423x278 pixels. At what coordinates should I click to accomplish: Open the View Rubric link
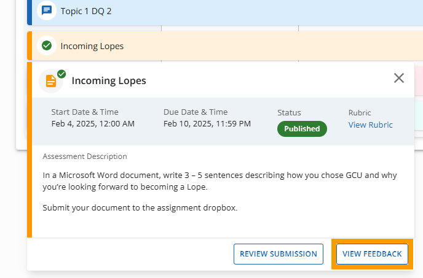[370, 125]
